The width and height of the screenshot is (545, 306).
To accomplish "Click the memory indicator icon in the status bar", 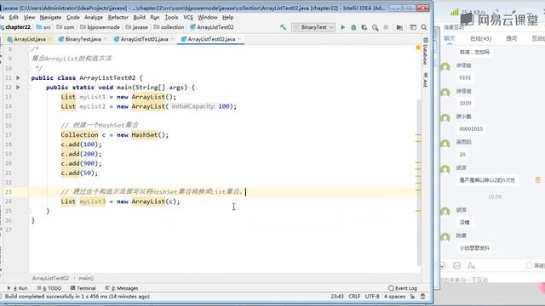I will click(x=423, y=297).
